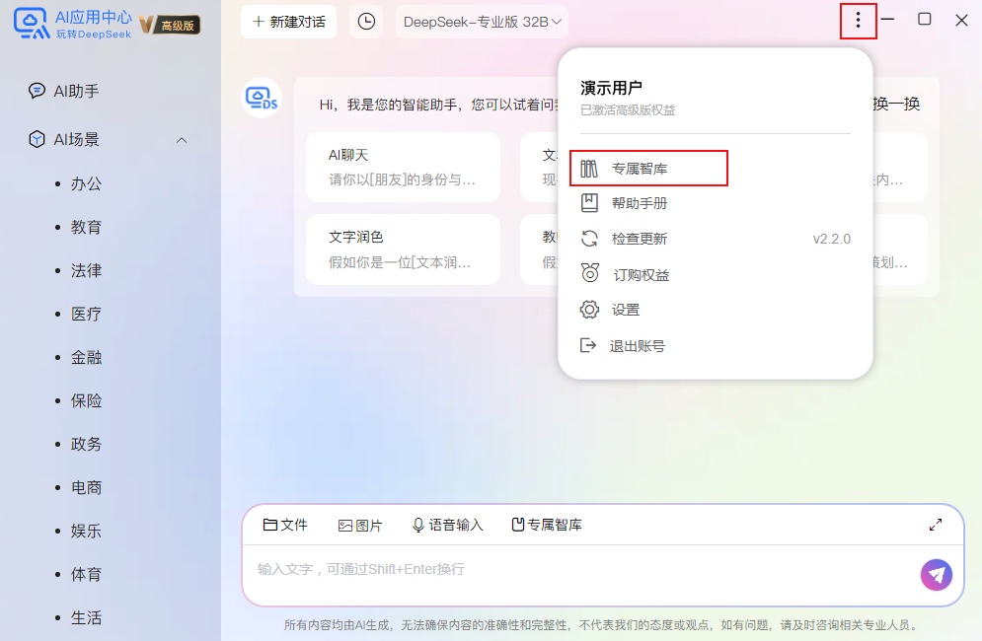
Task: Start 语音输入 voice input
Action: 448,525
